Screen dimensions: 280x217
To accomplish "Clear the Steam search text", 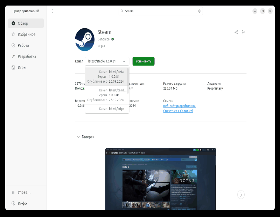I will [199, 11].
